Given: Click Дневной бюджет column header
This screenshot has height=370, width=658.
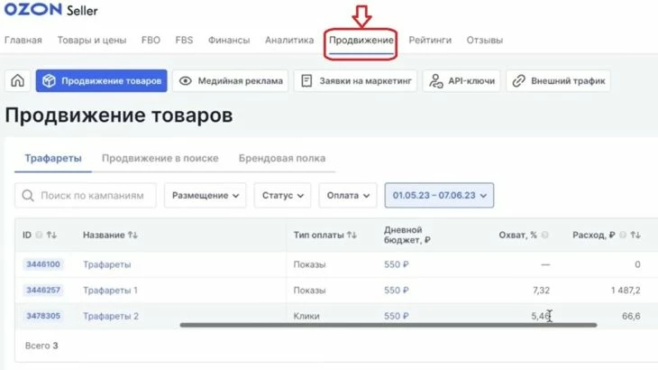Looking at the screenshot, I should 407,235.
